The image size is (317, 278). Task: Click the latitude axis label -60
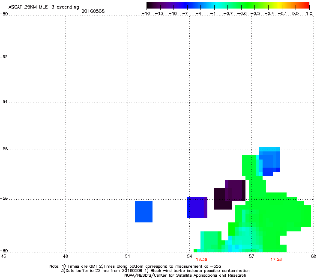(x=4, y=251)
